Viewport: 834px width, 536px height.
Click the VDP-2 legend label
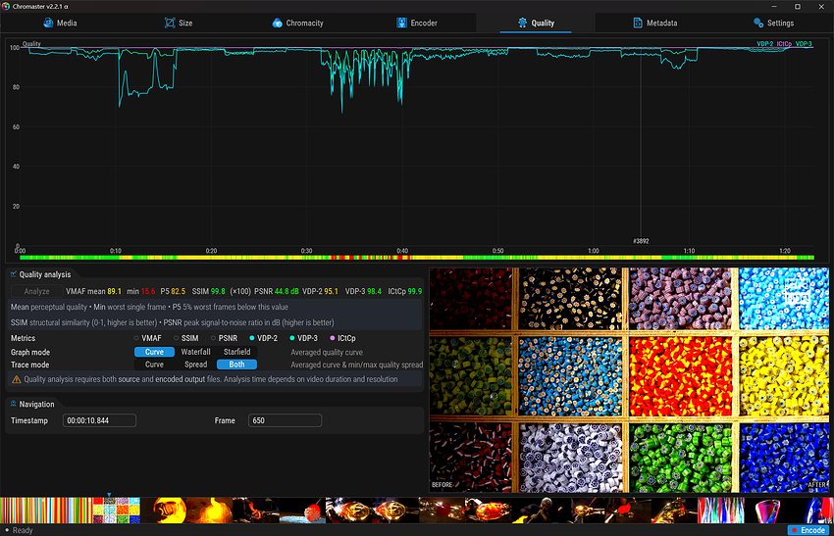tap(765, 44)
